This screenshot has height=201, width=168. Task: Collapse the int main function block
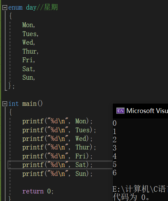[x=5, y=104]
